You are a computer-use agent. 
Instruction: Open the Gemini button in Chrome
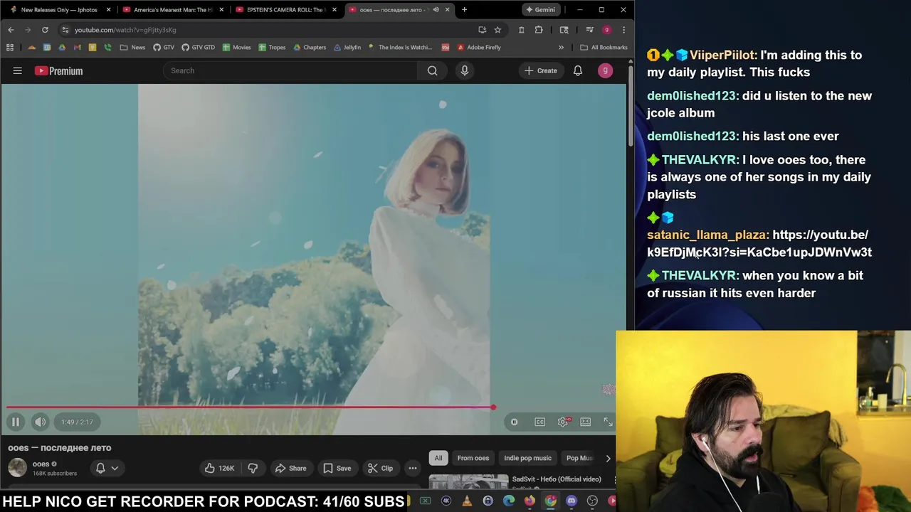point(540,10)
